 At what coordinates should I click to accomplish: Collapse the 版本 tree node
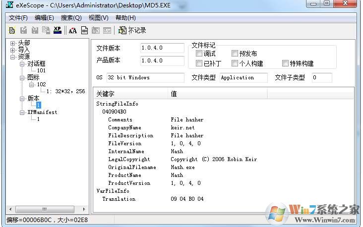(22, 99)
